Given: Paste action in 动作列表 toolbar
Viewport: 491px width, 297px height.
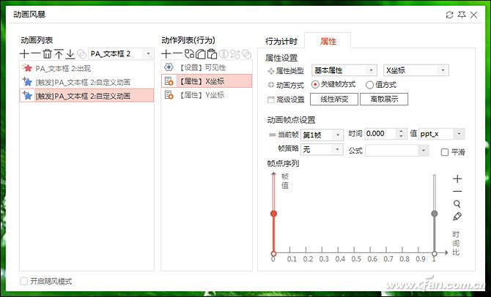Looking at the screenshot, I should pyautogui.click(x=212, y=54).
